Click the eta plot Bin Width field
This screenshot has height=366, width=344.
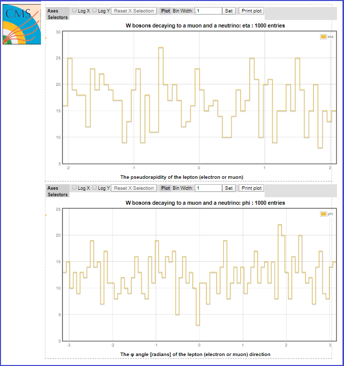[x=208, y=11]
